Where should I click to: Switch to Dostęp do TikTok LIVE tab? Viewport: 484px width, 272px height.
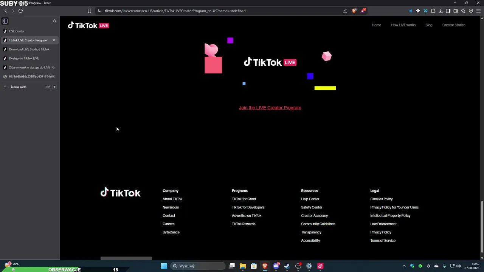pos(29,58)
